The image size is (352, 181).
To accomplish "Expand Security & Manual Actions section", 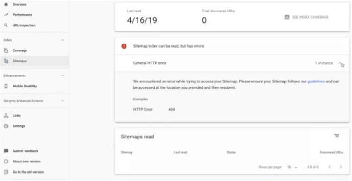I will 63,101.
